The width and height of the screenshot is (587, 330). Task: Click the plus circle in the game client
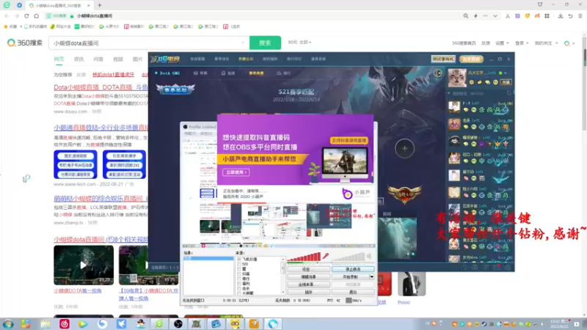tap(405, 149)
